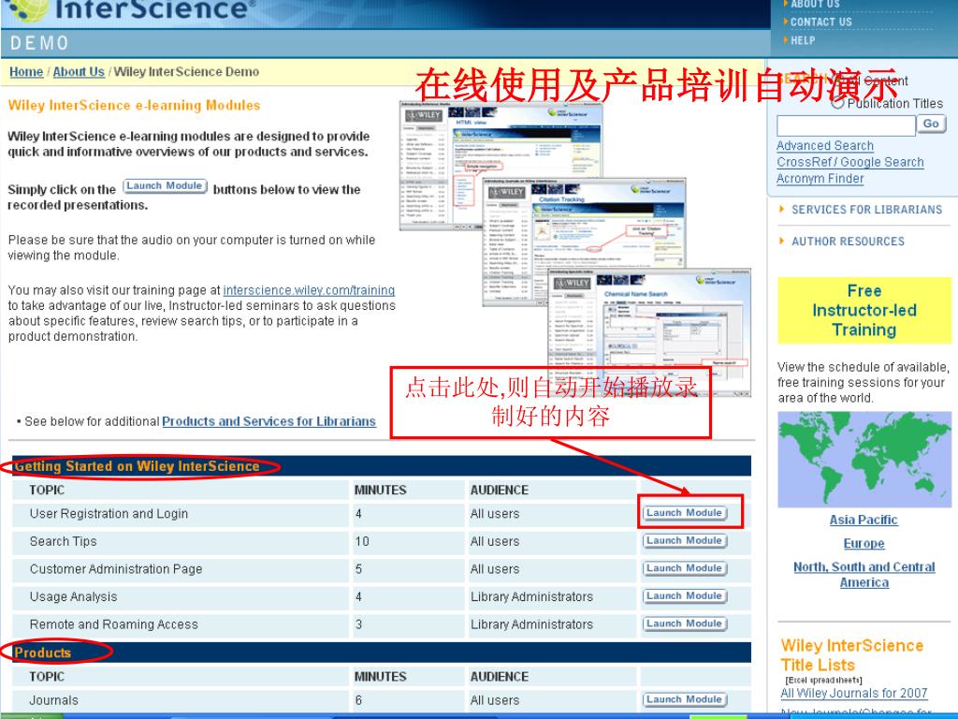The width and height of the screenshot is (958, 719).
Task: Click the 'Remote and Roaming Access' topic text
Action: click(x=113, y=624)
